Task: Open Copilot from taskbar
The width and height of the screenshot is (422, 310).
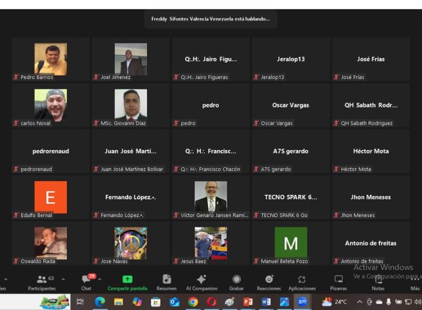Action: coord(137,302)
